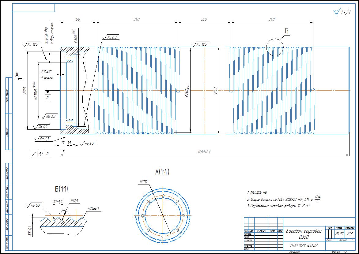Select the Ø362 diameter dimension
Image resolution: width=359 pixels, height=254 pixels.
pyautogui.click(x=216, y=91)
